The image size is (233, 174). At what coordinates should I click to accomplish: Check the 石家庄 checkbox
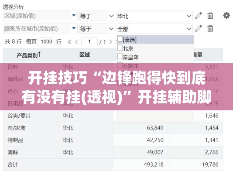120,65
